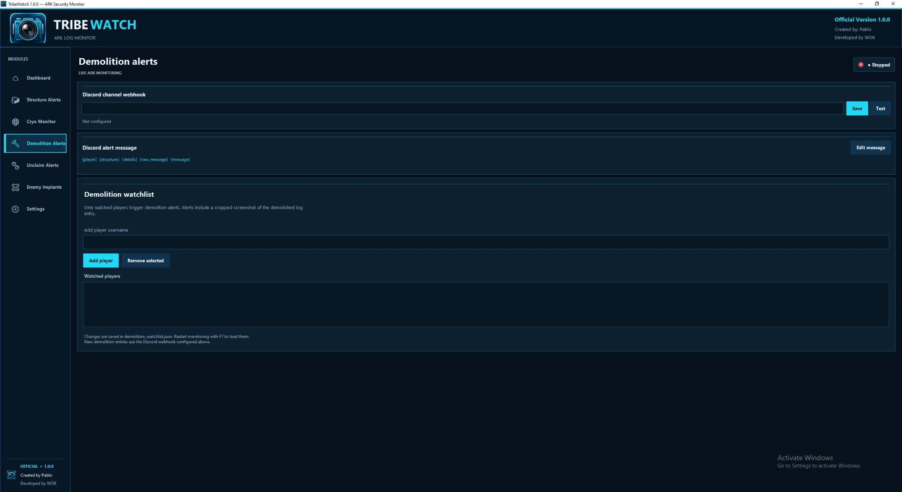Click the small camera icon in sidebar footer

pos(11,475)
